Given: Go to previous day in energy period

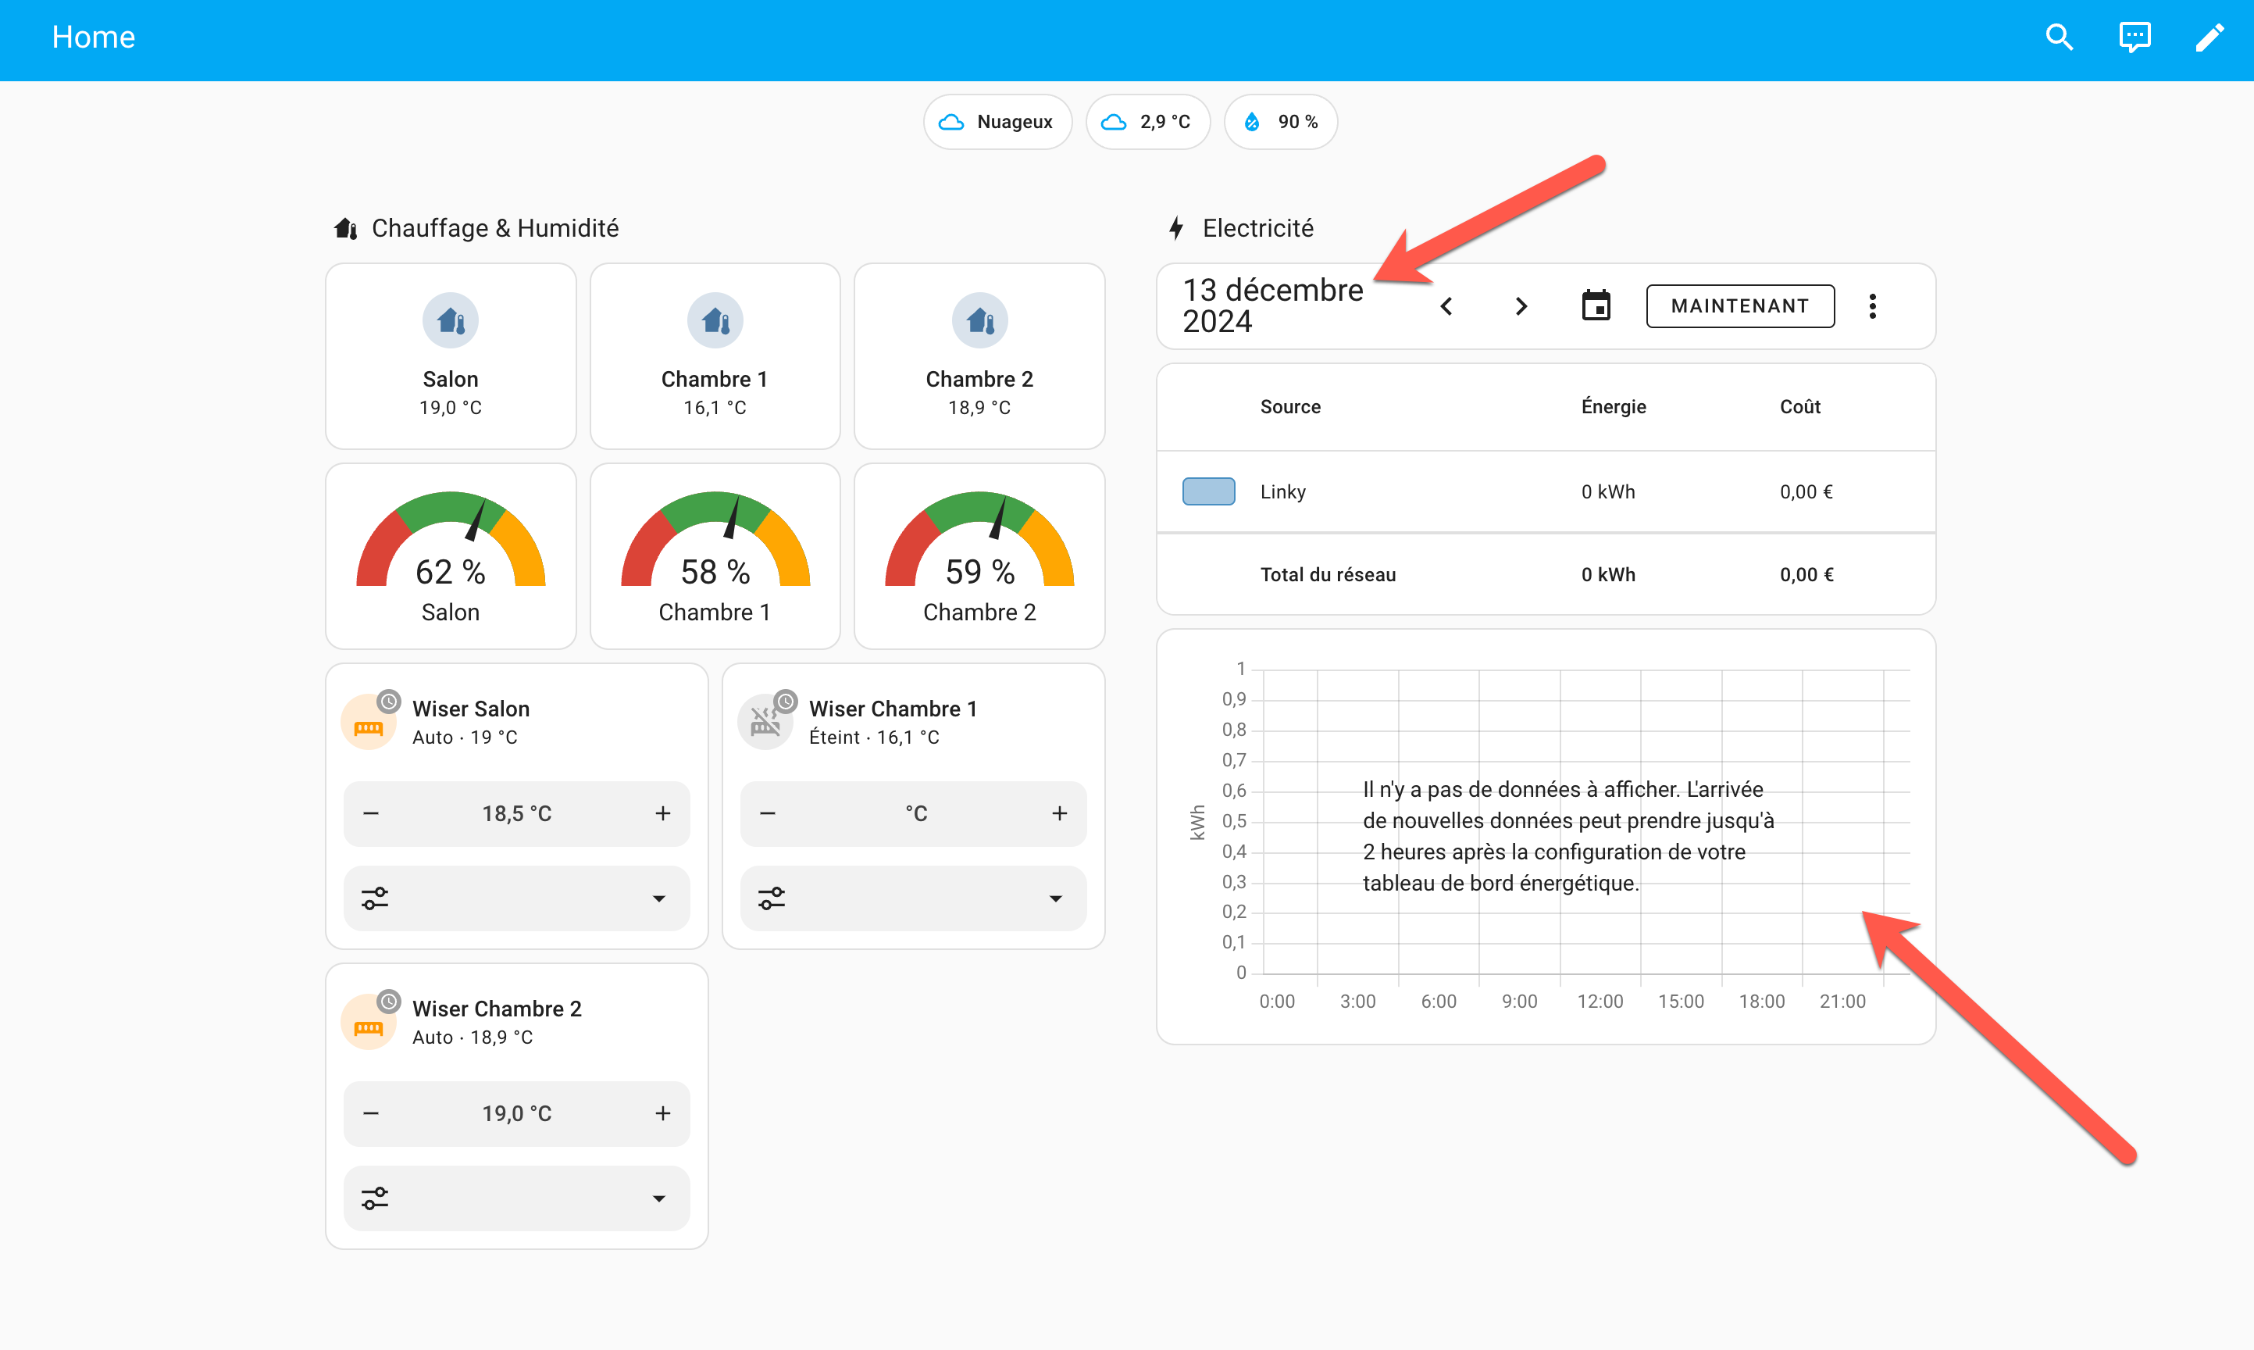Looking at the screenshot, I should tap(1446, 305).
